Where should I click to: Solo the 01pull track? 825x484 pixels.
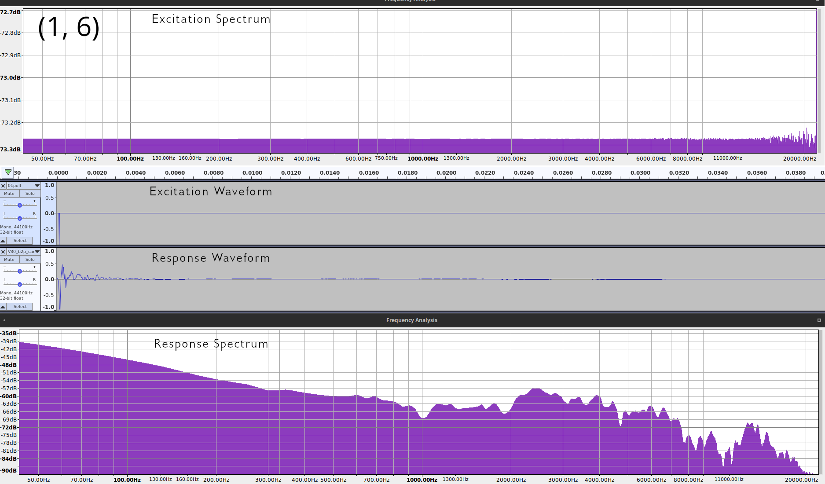click(x=30, y=194)
